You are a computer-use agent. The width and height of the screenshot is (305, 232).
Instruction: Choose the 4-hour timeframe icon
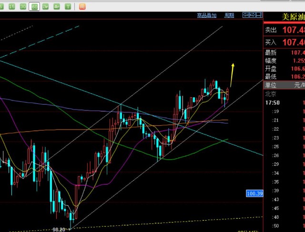(57, 7)
